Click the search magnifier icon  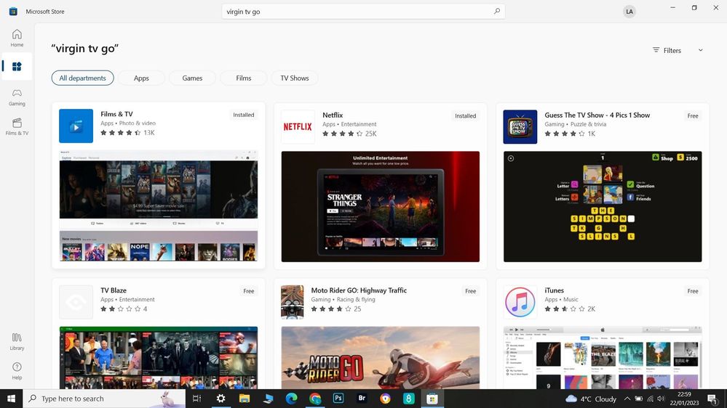(x=496, y=11)
